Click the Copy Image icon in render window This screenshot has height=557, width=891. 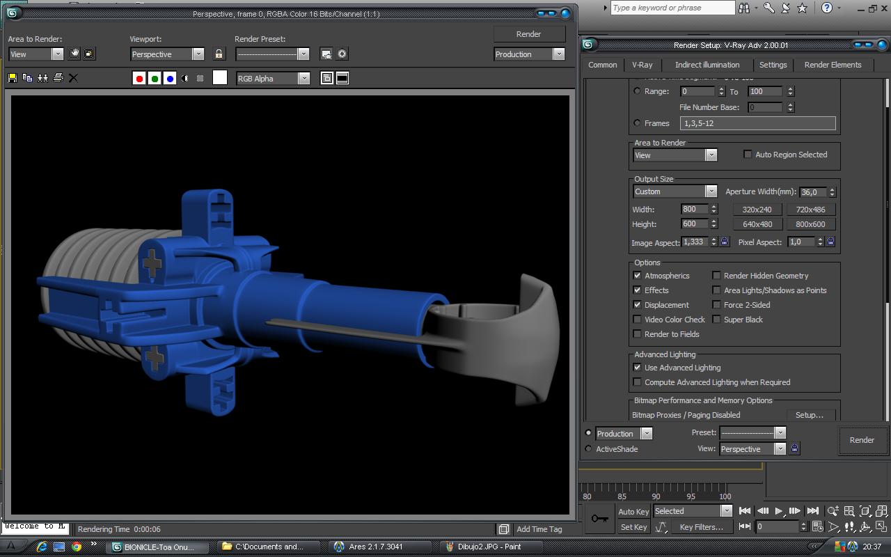(x=28, y=78)
